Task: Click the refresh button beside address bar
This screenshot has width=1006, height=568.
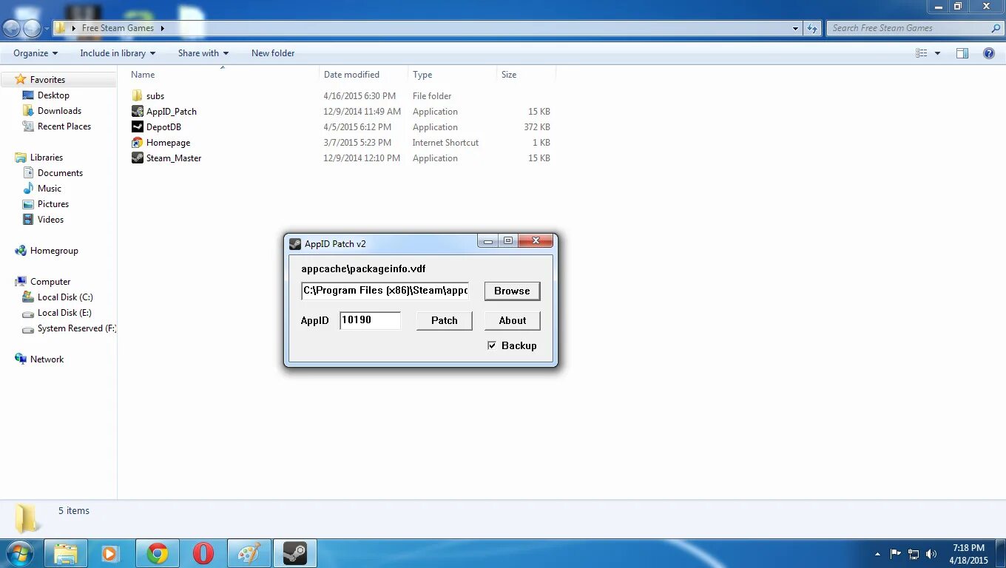Action: click(812, 29)
